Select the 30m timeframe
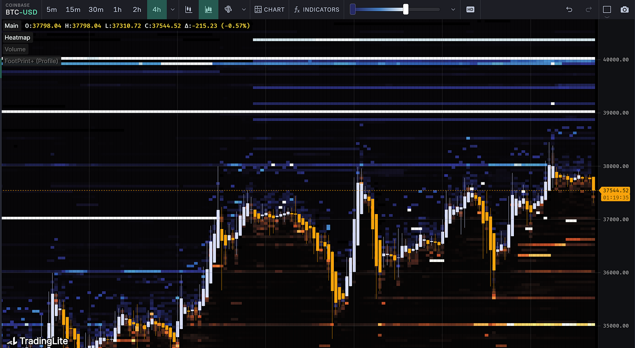Screen dimensions: 635x348 coord(96,9)
